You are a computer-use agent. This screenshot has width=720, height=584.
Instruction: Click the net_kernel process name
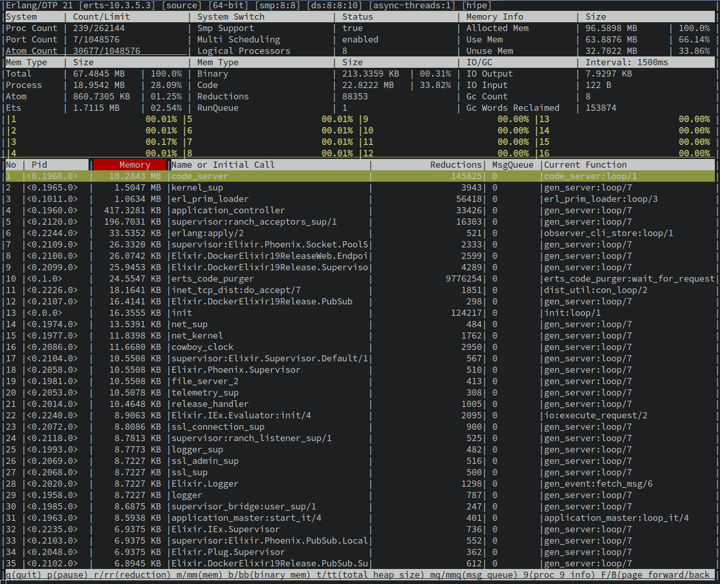click(197, 335)
